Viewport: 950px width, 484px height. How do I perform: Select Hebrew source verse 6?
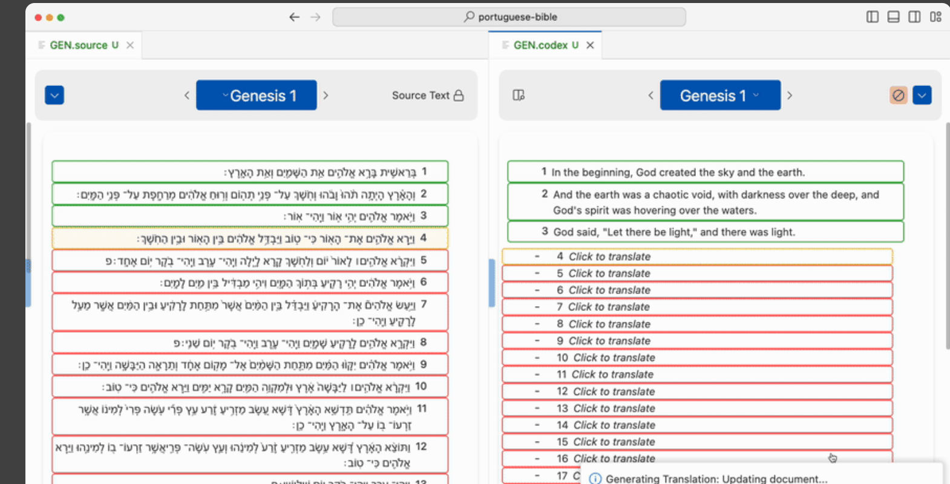click(250, 282)
